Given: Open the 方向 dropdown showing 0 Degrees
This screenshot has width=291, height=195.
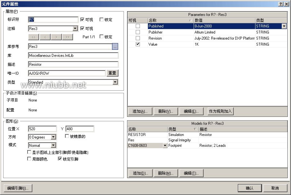Looking at the screenshot, I should tap(53, 137).
